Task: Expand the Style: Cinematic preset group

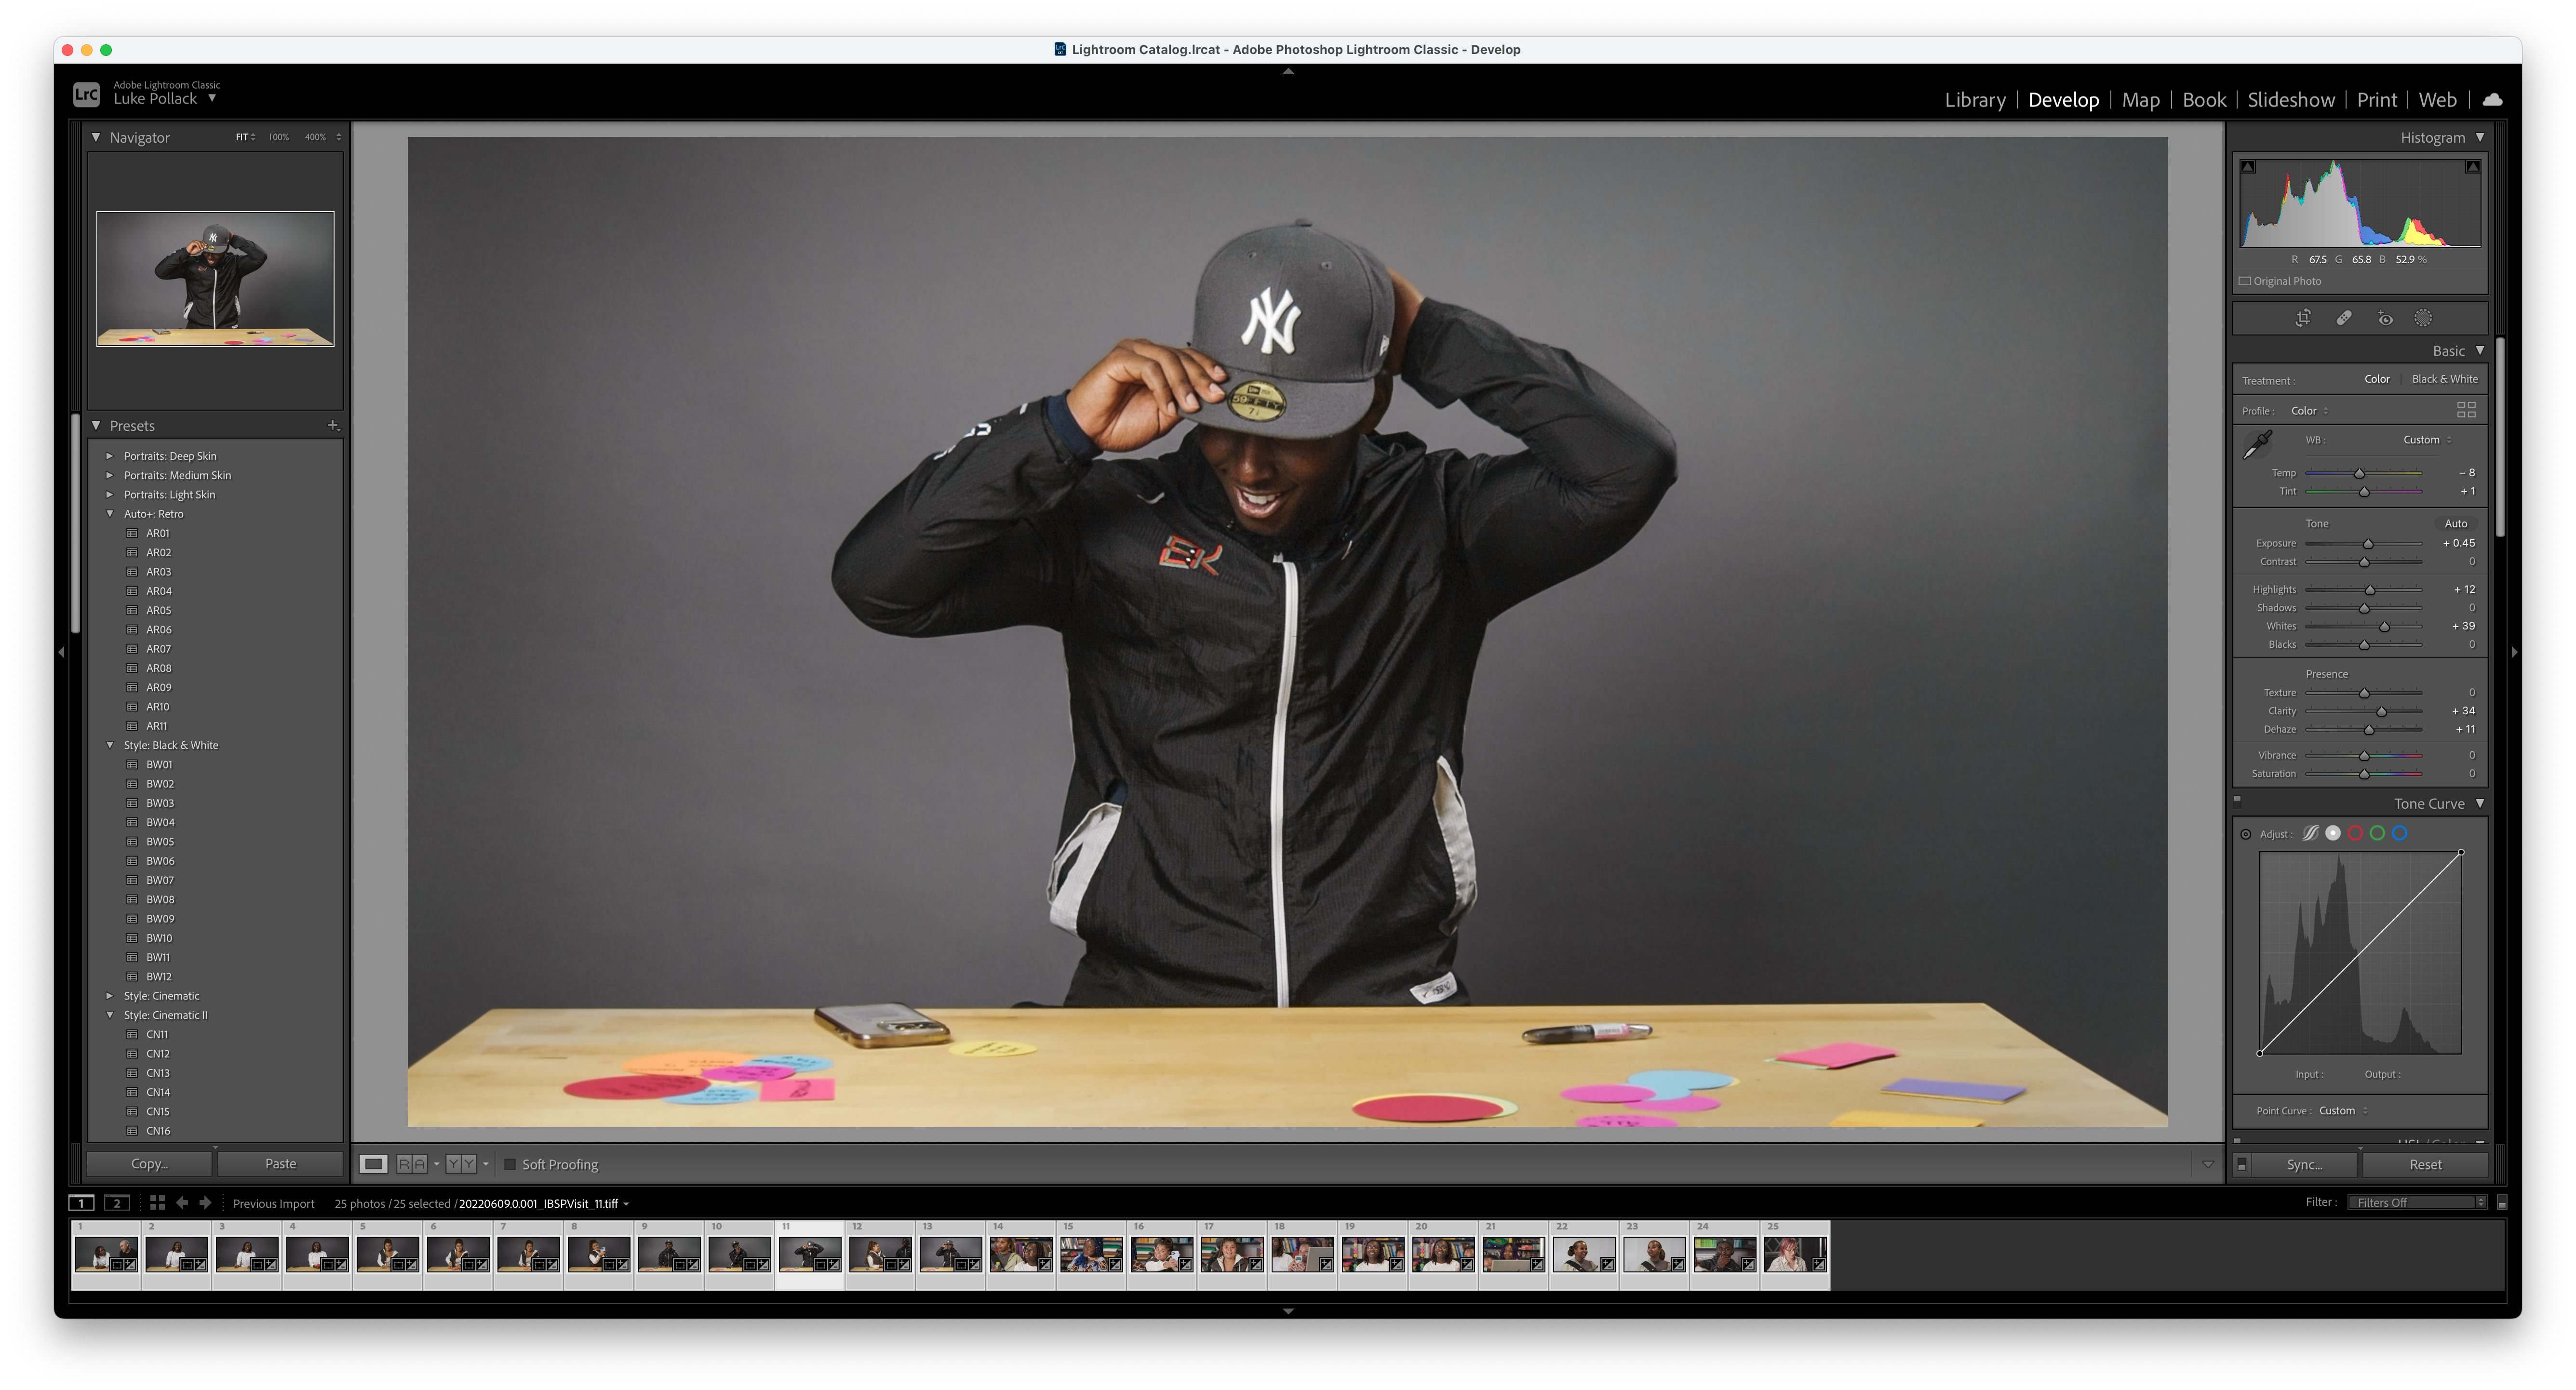Action: pyautogui.click(x=110, y=996)
